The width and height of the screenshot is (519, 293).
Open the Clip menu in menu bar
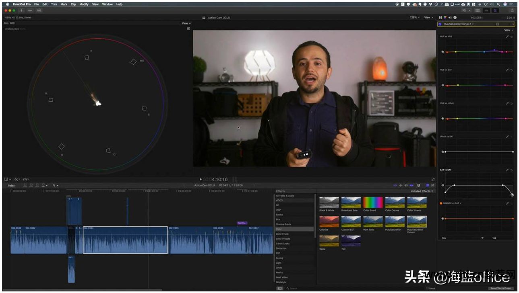pyautogui.click(x=73, y=4)
